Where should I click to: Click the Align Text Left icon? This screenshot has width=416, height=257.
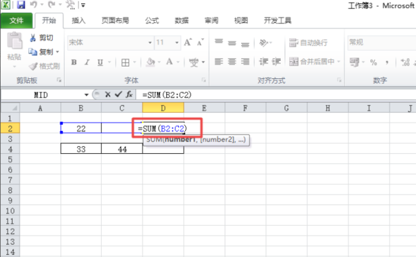[x=219, y=62]
